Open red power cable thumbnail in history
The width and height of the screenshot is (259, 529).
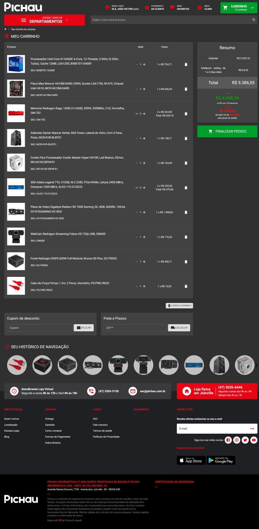(17, 365)
